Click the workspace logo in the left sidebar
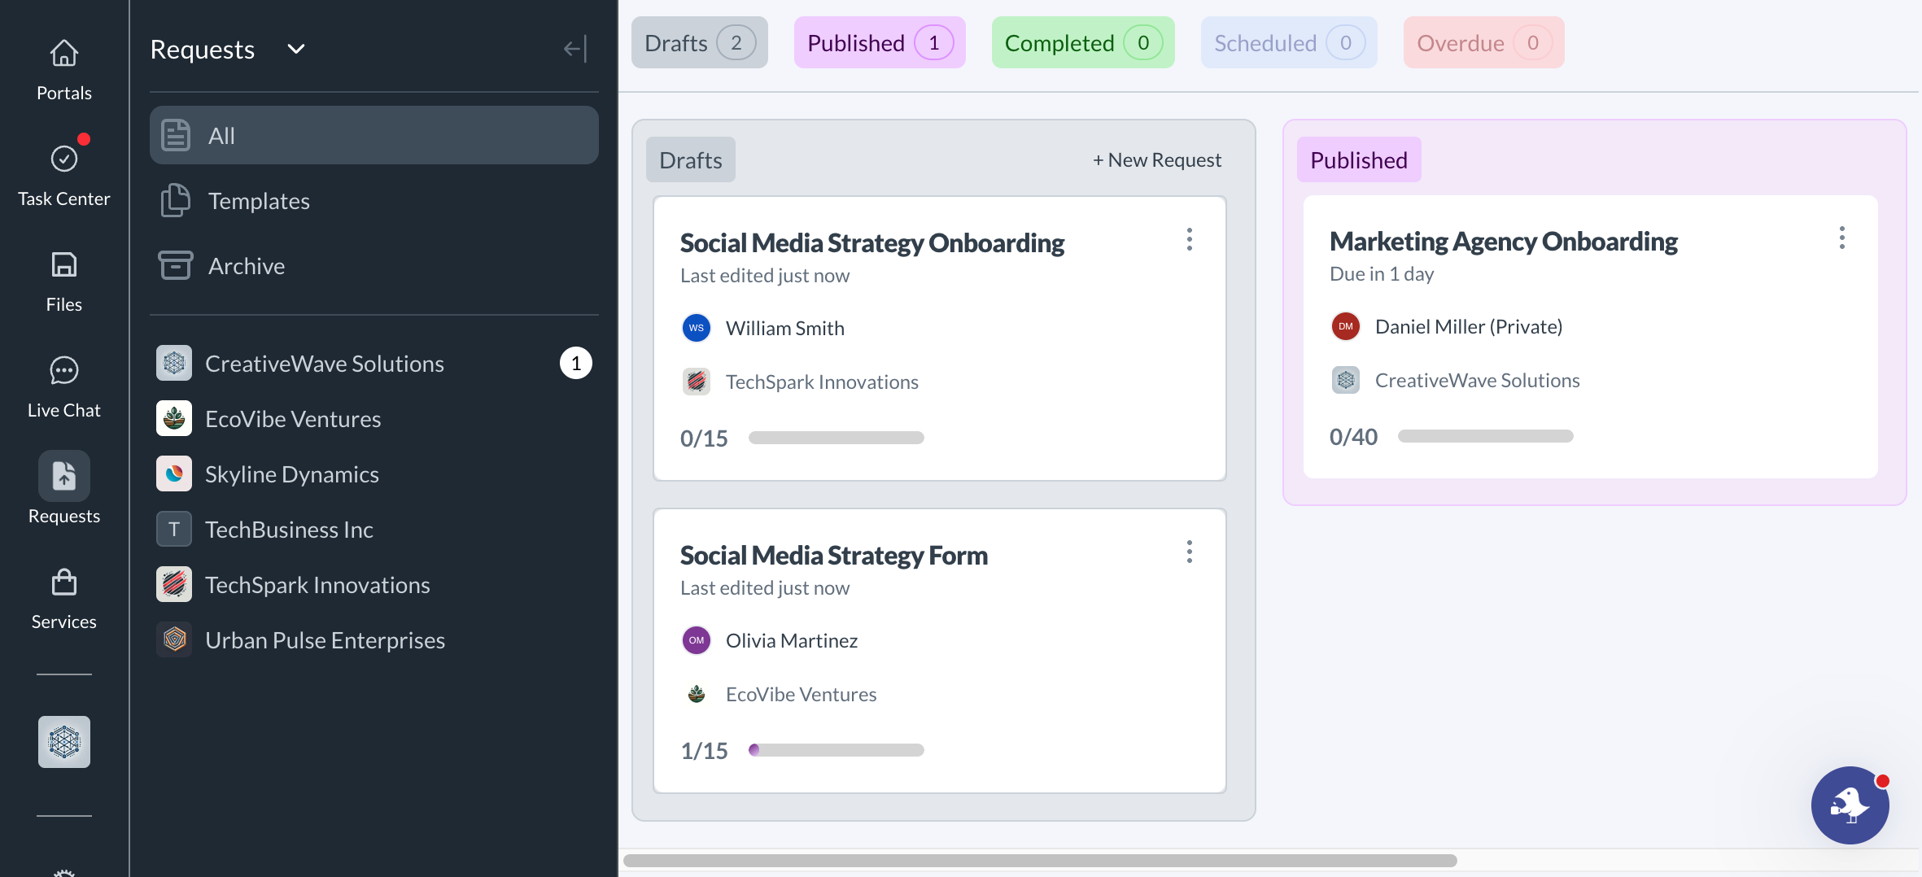Viewport: 1922px width, 877px height. point(63,742)
